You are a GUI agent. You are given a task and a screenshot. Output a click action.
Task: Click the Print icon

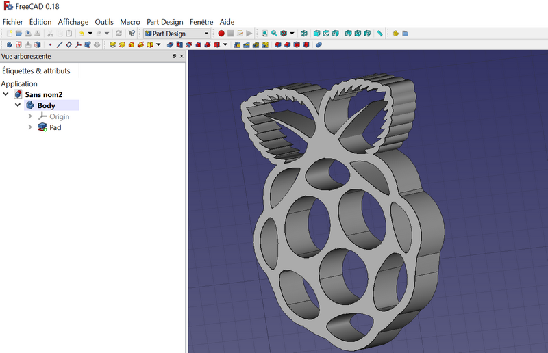pos(38,34)
